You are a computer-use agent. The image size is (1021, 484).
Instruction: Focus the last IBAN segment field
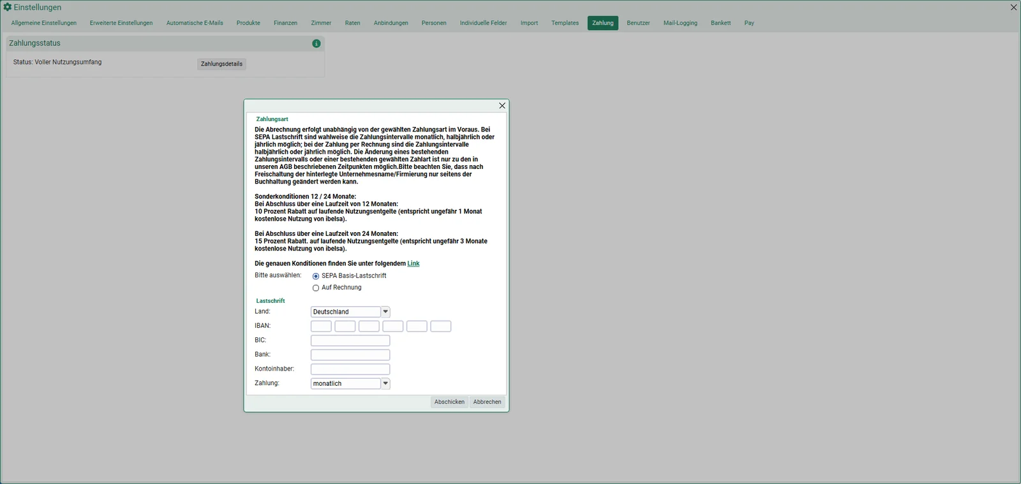pyautogui.click(x=441, y=326)
